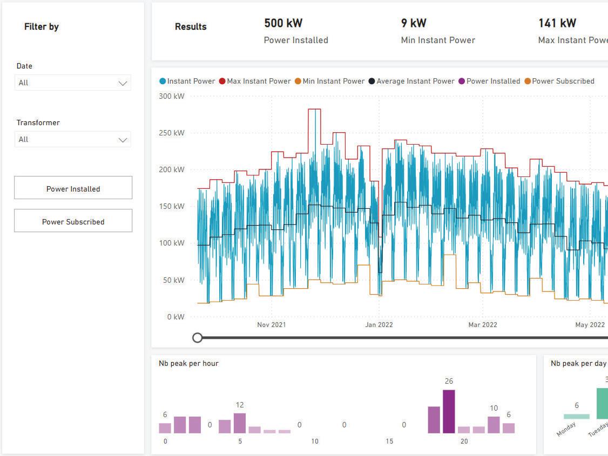Select the orange Power Subscribed legend entry
608x456 pixels.
pos(559,81)
